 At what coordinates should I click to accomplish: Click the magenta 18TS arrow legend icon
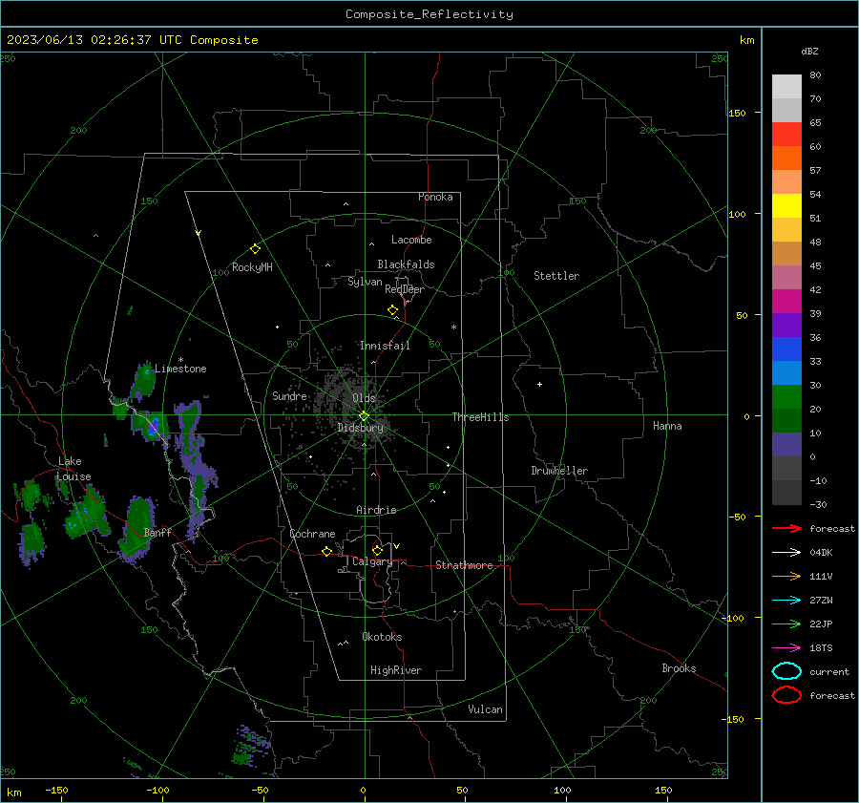point(786,648)
